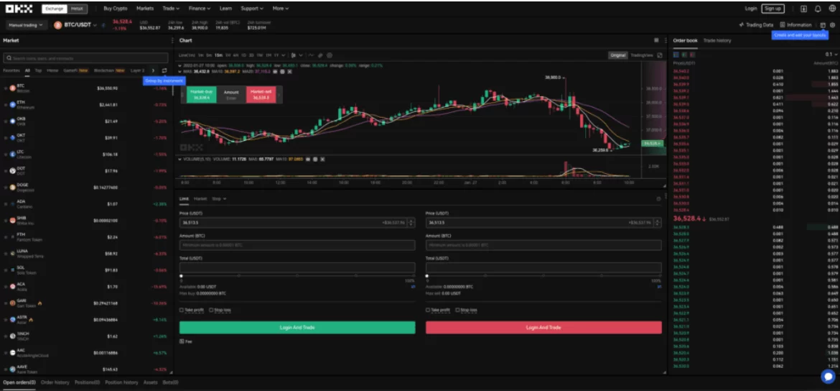Viewport: 840px width, 391px height.
Task: Click the transfer icon under the sell slider
Action: point(659,287)
